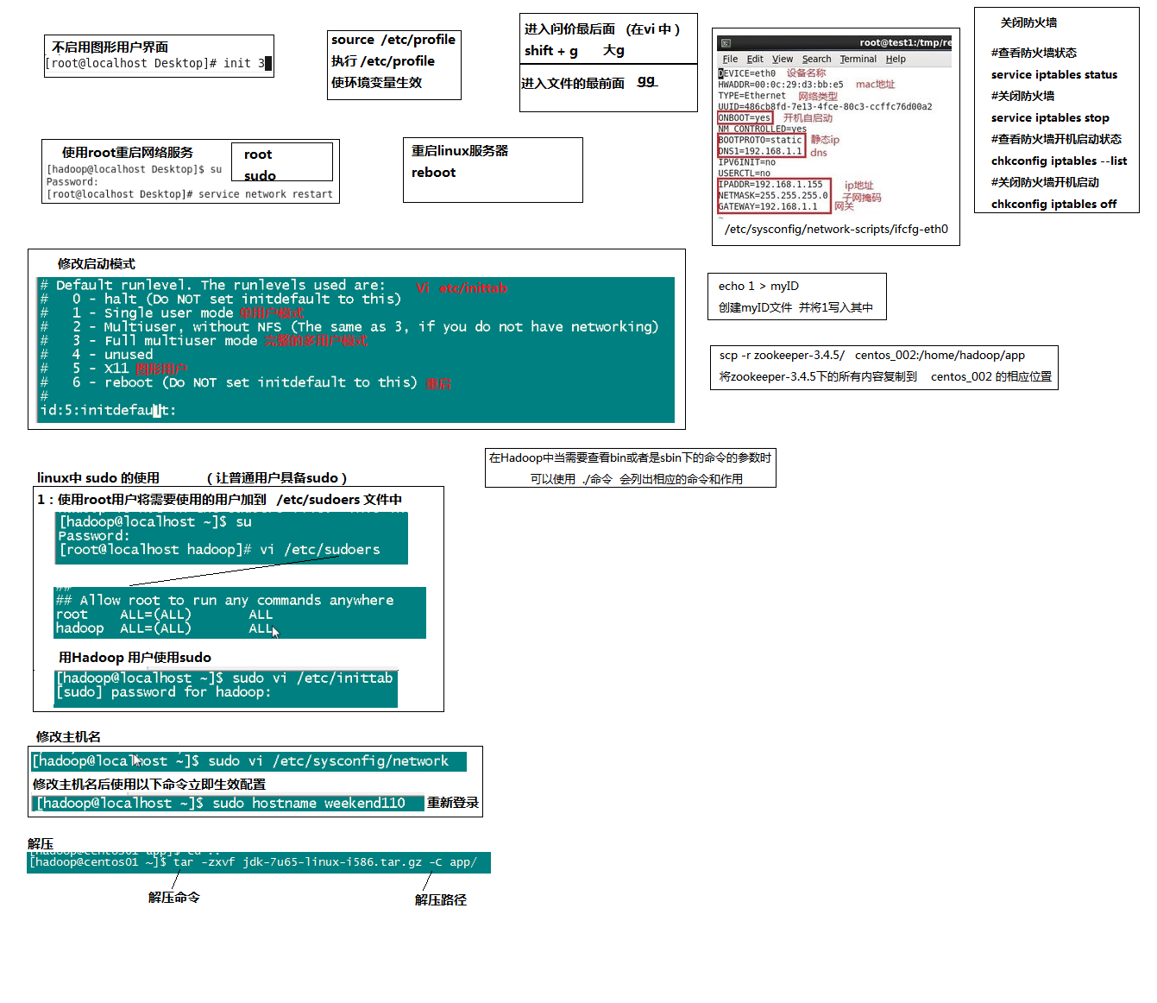Click the 'service iptables stop' command
The width and height of the screenshot is (1157, 1003).
(1050, 118)
